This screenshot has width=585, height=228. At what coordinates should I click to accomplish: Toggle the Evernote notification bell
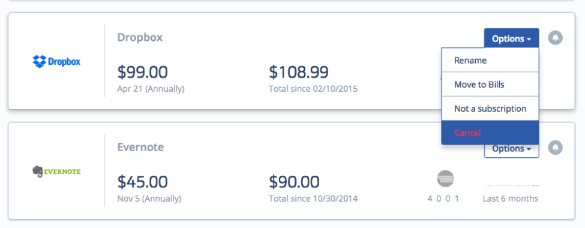[x=555, y=148]
